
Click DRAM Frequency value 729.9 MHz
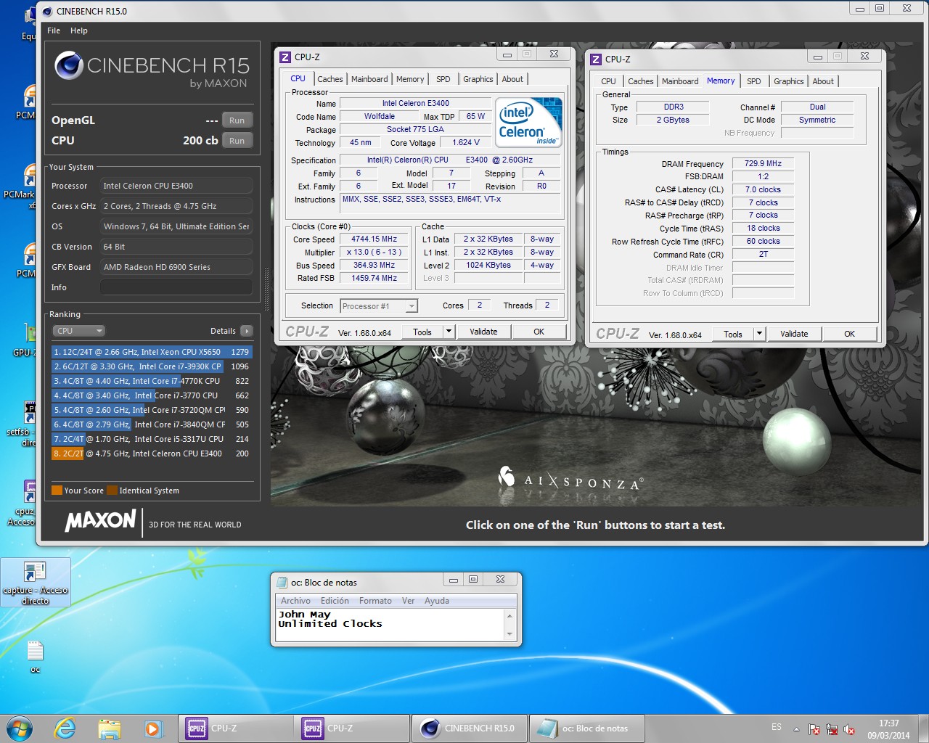pos(763,164)
